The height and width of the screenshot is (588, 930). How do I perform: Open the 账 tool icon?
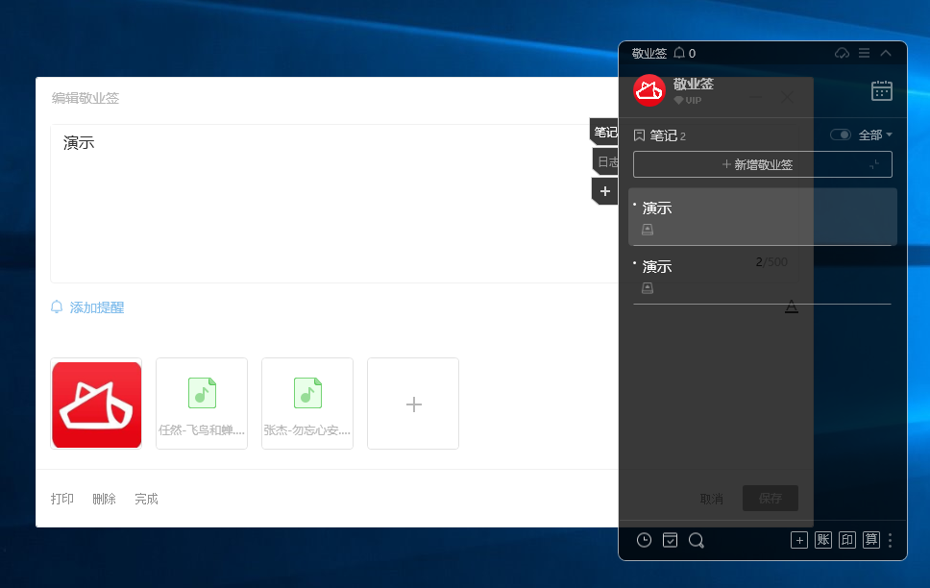(823, 540)
